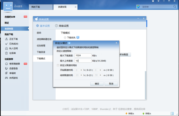Click the 功能推荐 sidebar heading
The width and height of the screenshot is (179, 116).
click(9, 59)
